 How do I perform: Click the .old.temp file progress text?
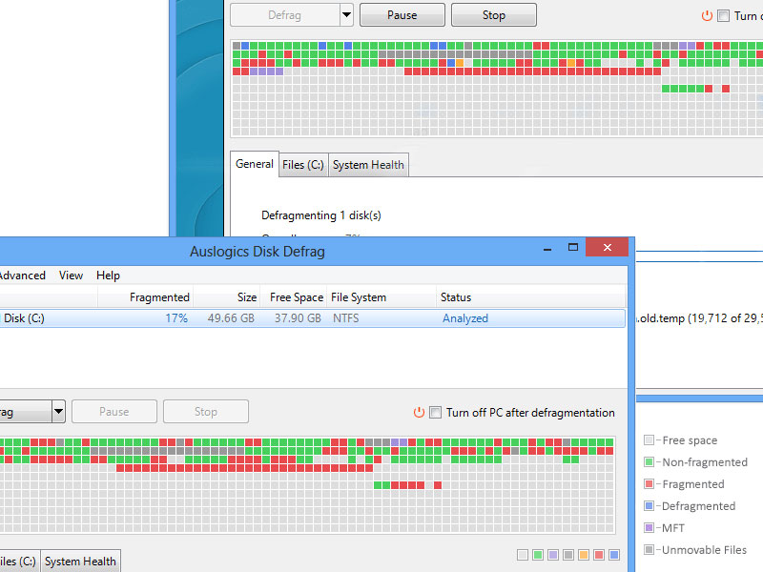pos(700,318)
